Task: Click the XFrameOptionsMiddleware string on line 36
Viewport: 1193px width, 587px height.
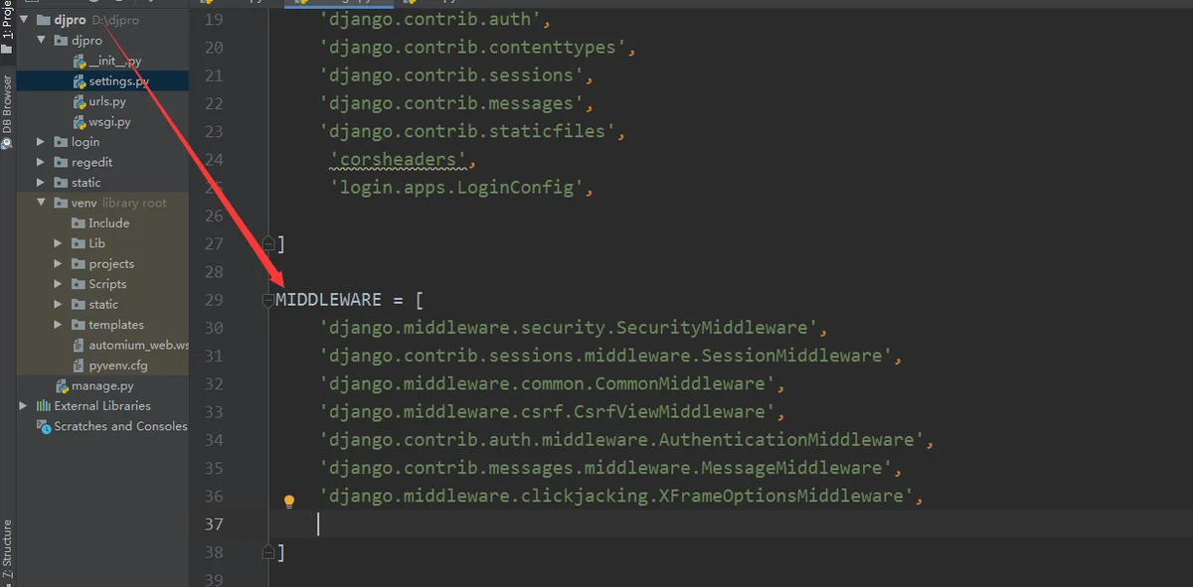Action: point(616,495)
